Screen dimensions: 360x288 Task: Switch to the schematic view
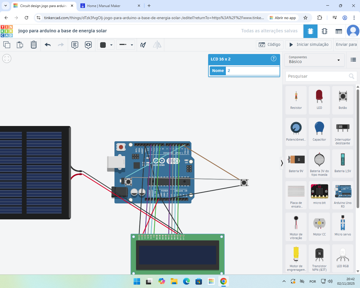coord(325,31)
